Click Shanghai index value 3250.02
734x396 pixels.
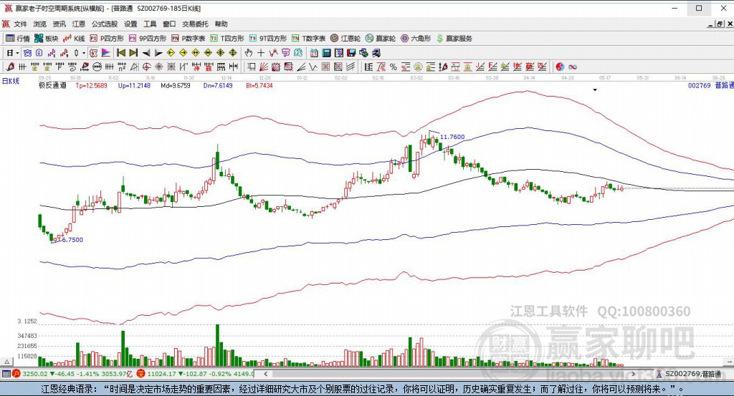click(35, 374)
